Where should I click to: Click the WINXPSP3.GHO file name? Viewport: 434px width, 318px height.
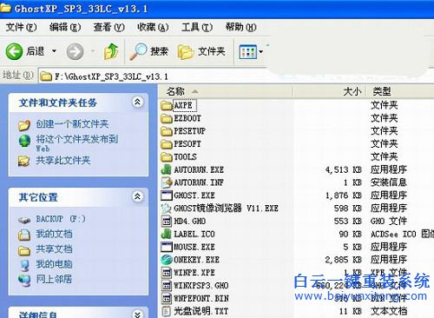201,285
